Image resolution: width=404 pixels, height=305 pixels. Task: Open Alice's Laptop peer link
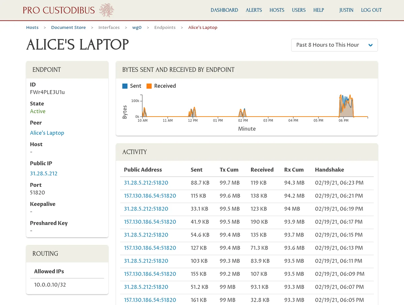point(47,133)
